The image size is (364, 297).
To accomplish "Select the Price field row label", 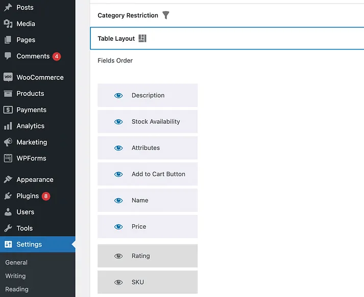I will coord(139,227).
